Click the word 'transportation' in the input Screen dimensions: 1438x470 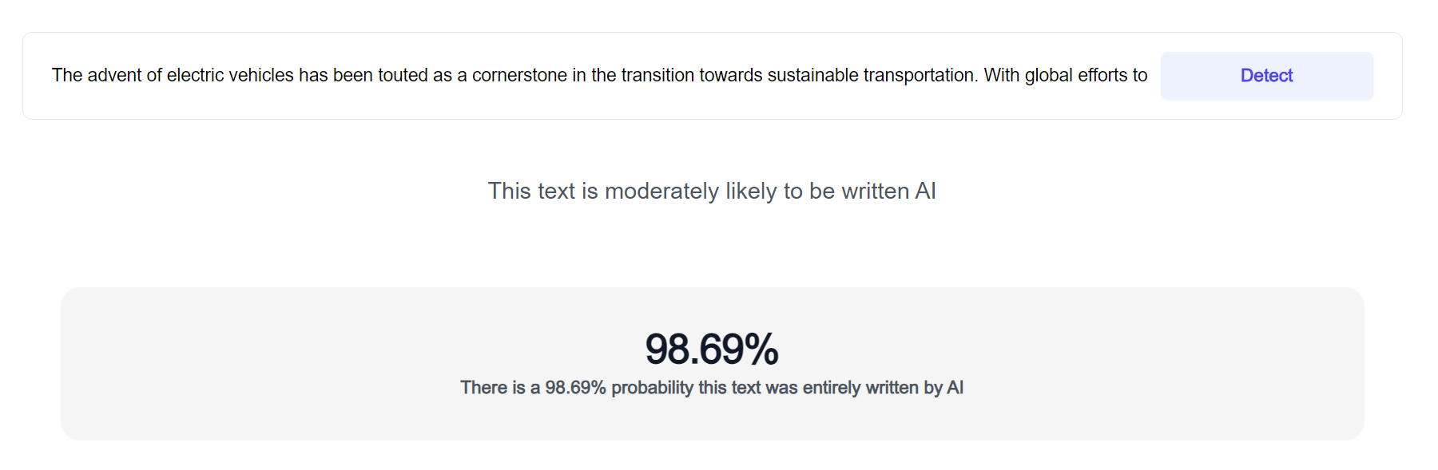point(920,76)
